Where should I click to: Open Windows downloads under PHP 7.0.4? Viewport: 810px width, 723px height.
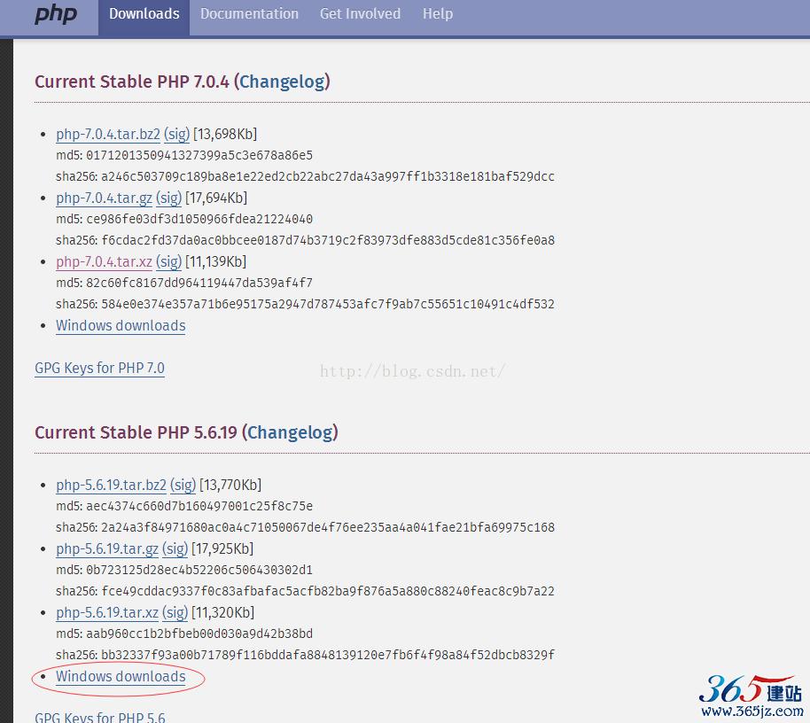(121, 326)
